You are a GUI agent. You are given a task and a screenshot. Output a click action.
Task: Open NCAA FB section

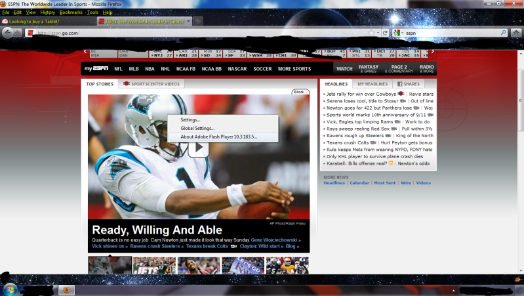point(186,69)
